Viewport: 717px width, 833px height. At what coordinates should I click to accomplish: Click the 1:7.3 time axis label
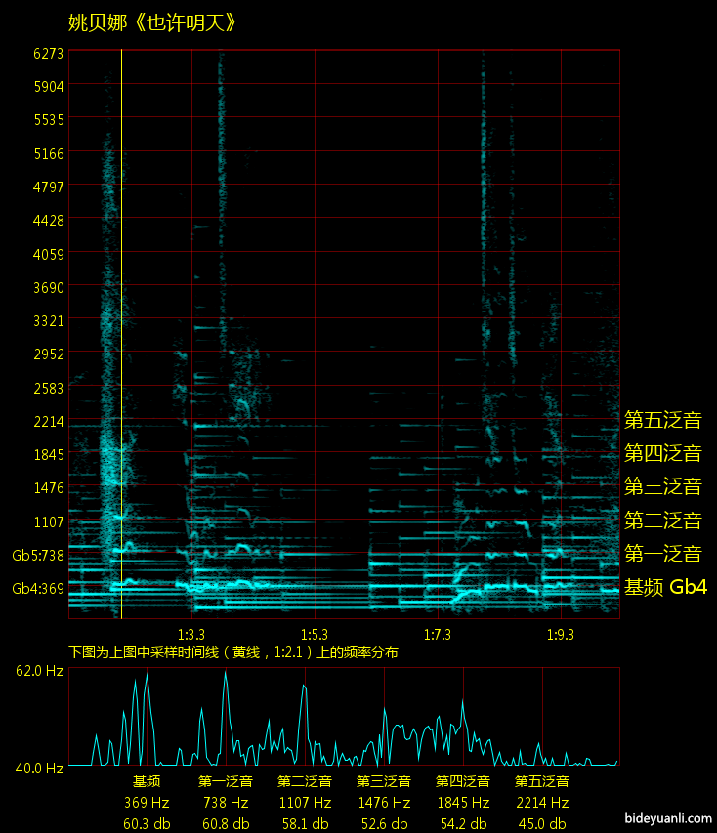pos(438,633)
